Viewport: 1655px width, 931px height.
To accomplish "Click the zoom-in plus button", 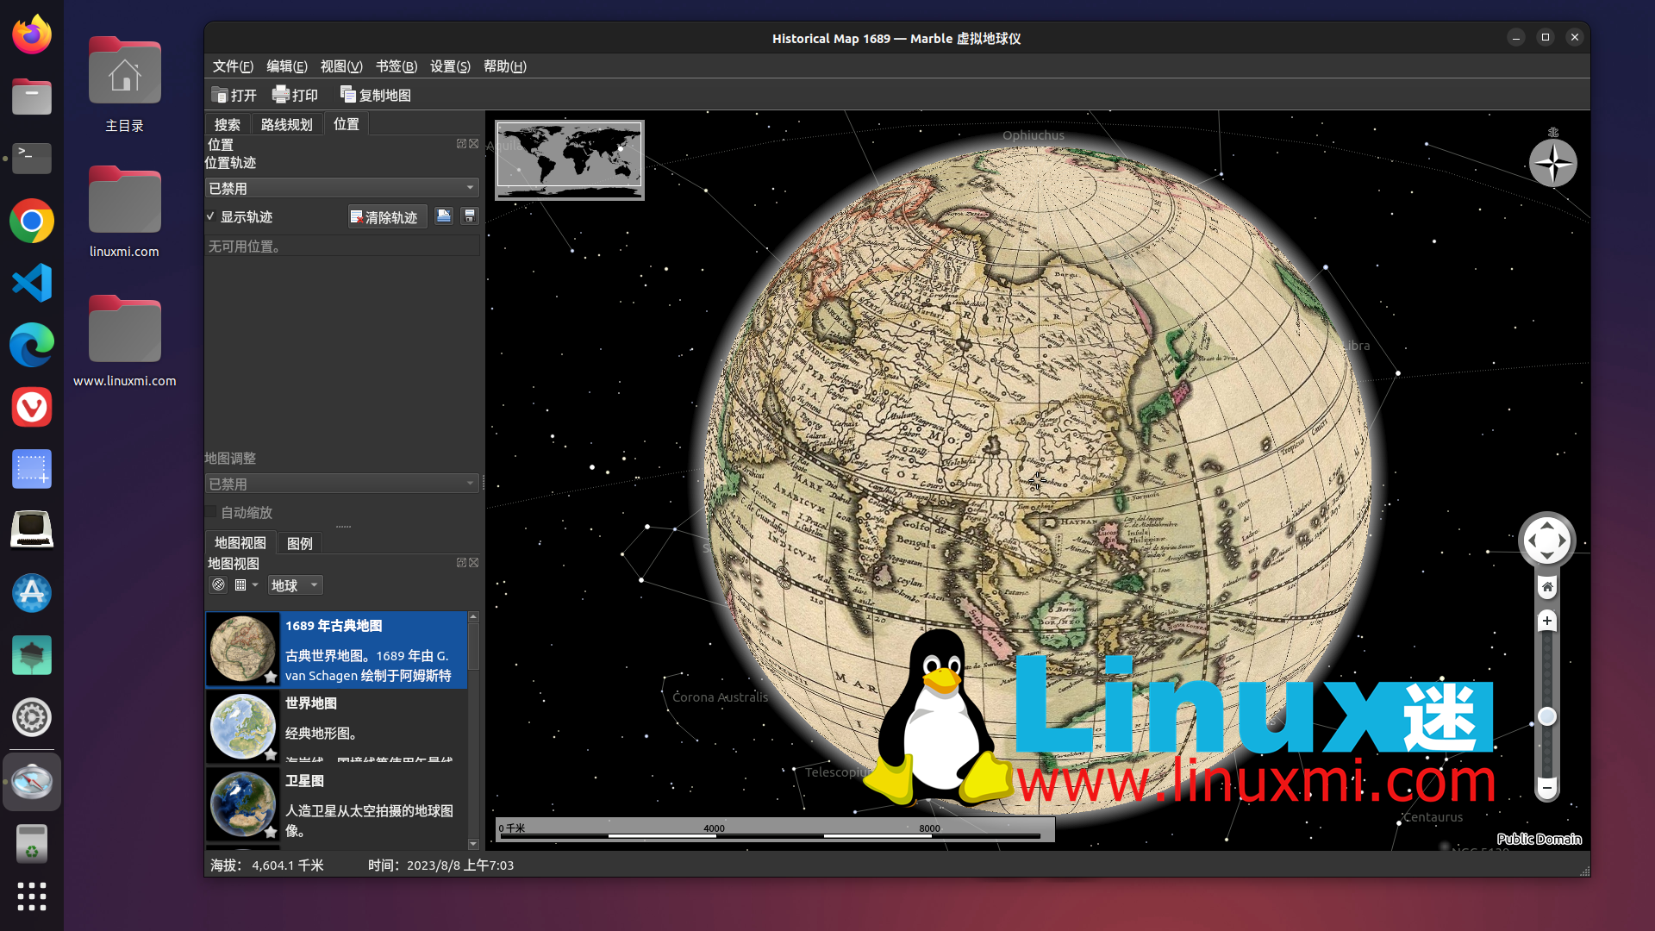I will [x=1547, y=621].
